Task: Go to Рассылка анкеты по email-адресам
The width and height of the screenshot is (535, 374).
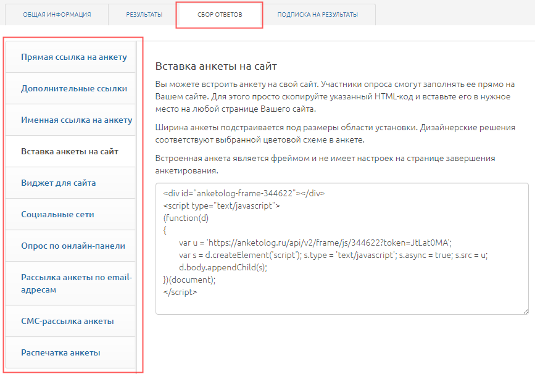Action: pyautogui.click(x=76, y=283)
